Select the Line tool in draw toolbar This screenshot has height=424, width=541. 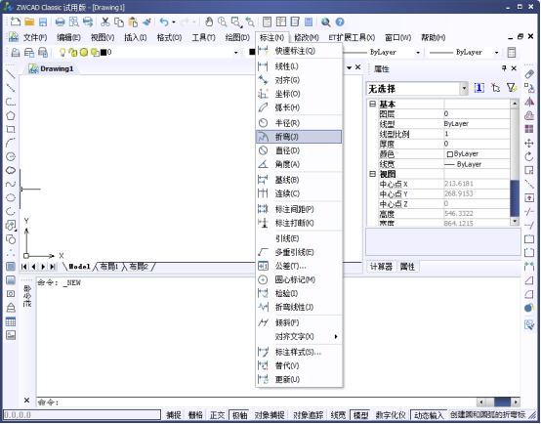pos(11,74)
